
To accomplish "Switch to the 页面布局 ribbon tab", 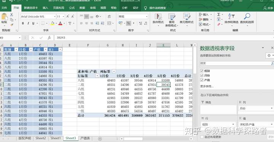I will (59, 8).
